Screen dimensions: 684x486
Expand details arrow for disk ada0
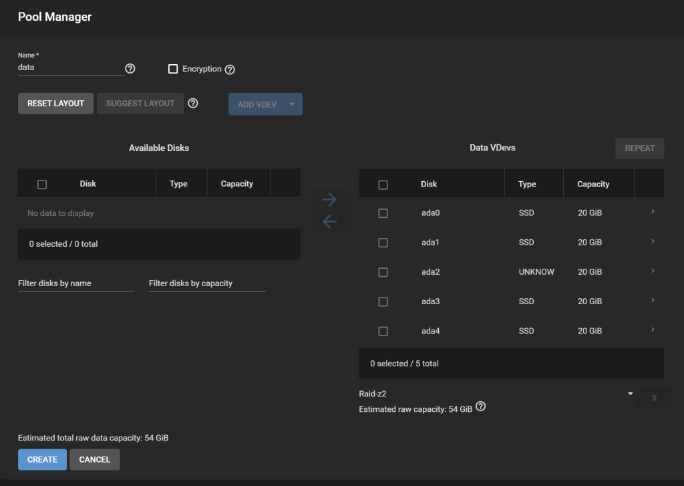tap(653, 213)
